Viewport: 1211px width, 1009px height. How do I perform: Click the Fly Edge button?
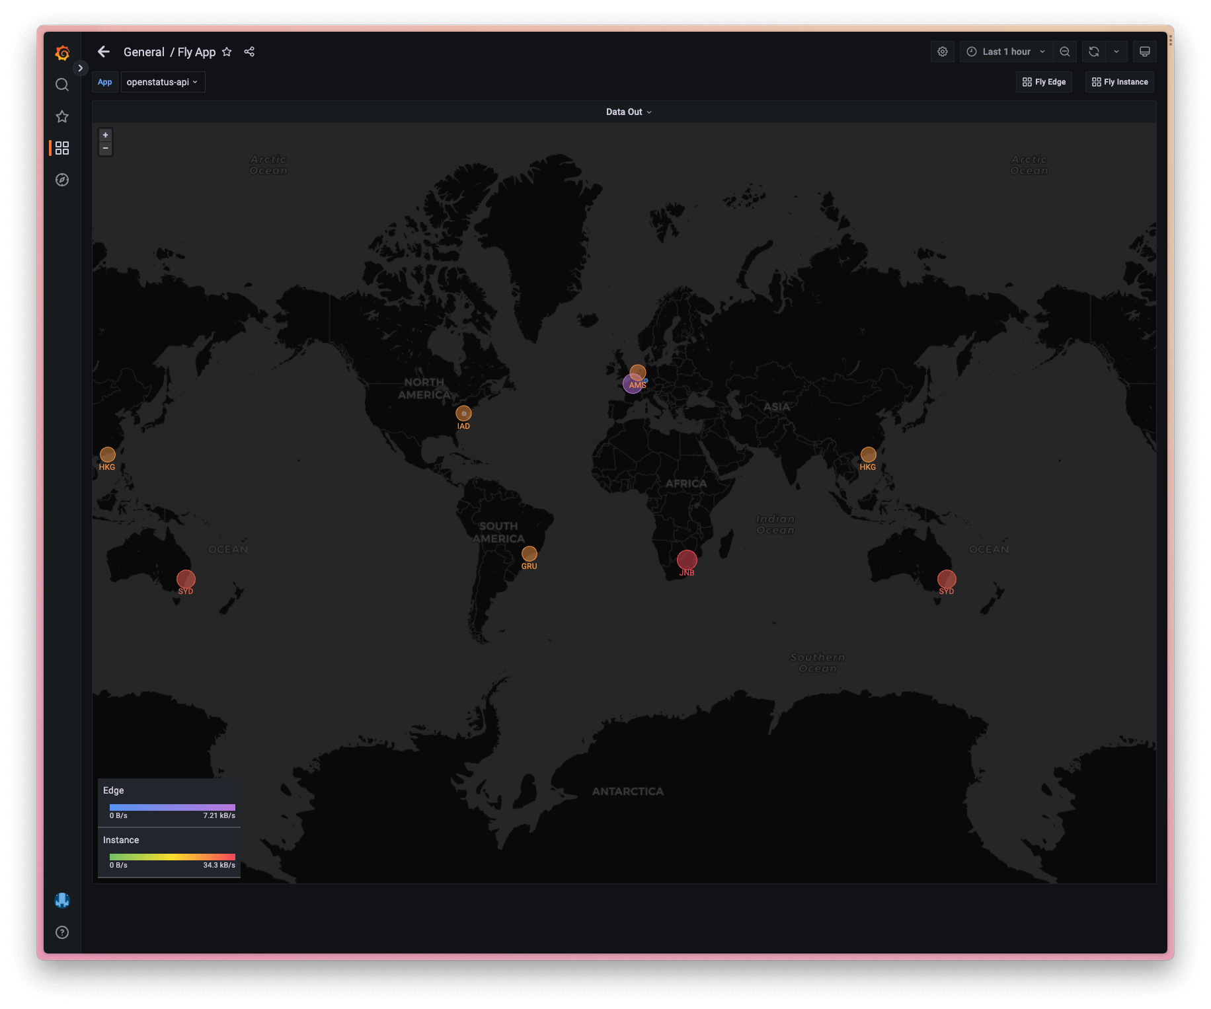[x=1044, y=82]
